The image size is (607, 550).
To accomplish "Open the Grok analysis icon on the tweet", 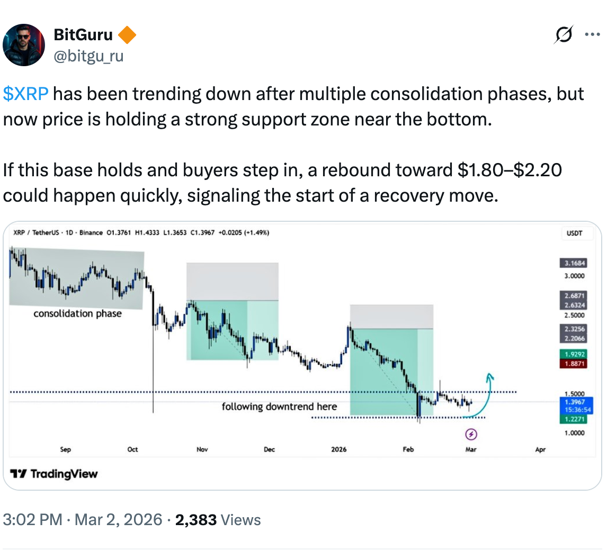I will [x=563, y=34].
